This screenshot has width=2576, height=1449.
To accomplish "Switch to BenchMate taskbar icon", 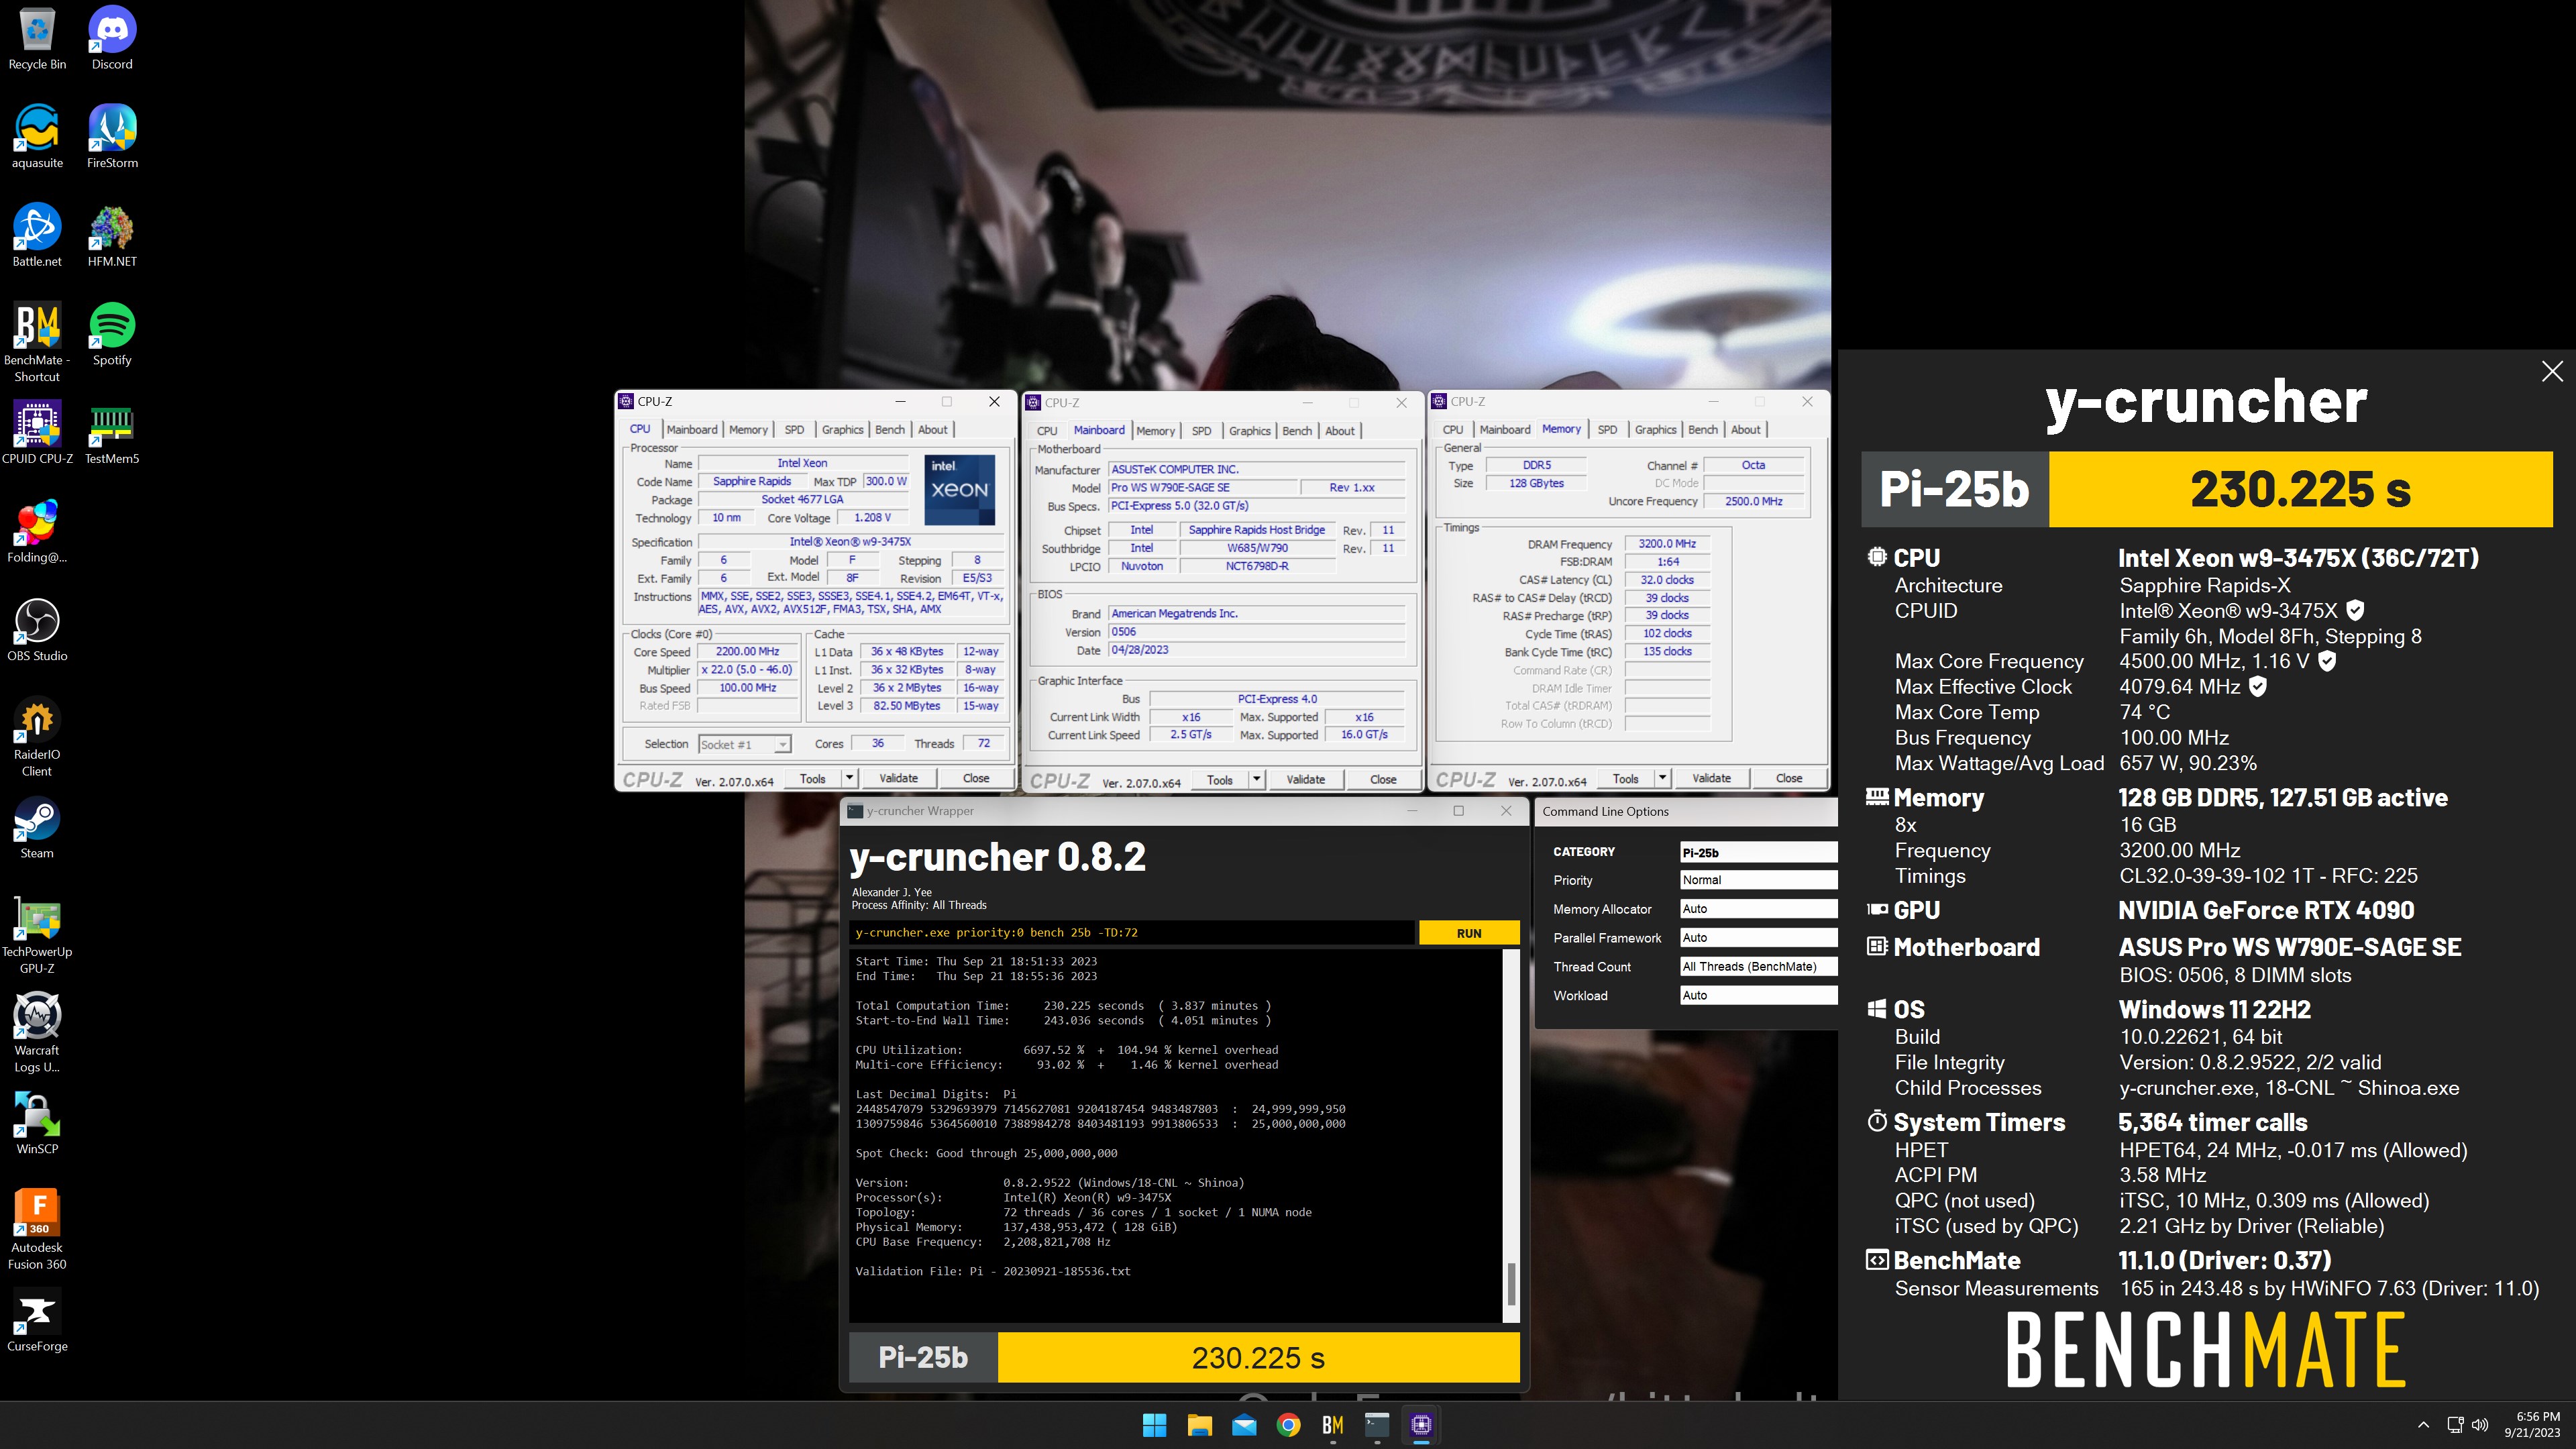I will pyautogui.click(x=1333, y=1424).
